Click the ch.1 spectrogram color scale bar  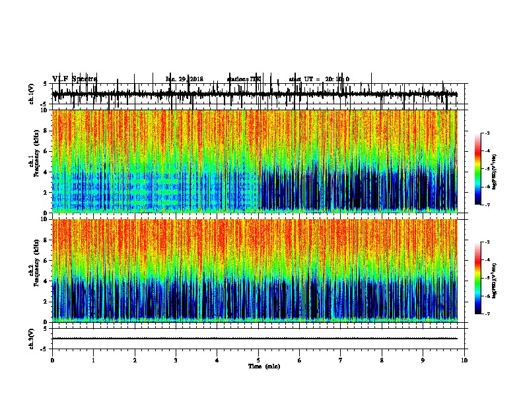[478, 169]
